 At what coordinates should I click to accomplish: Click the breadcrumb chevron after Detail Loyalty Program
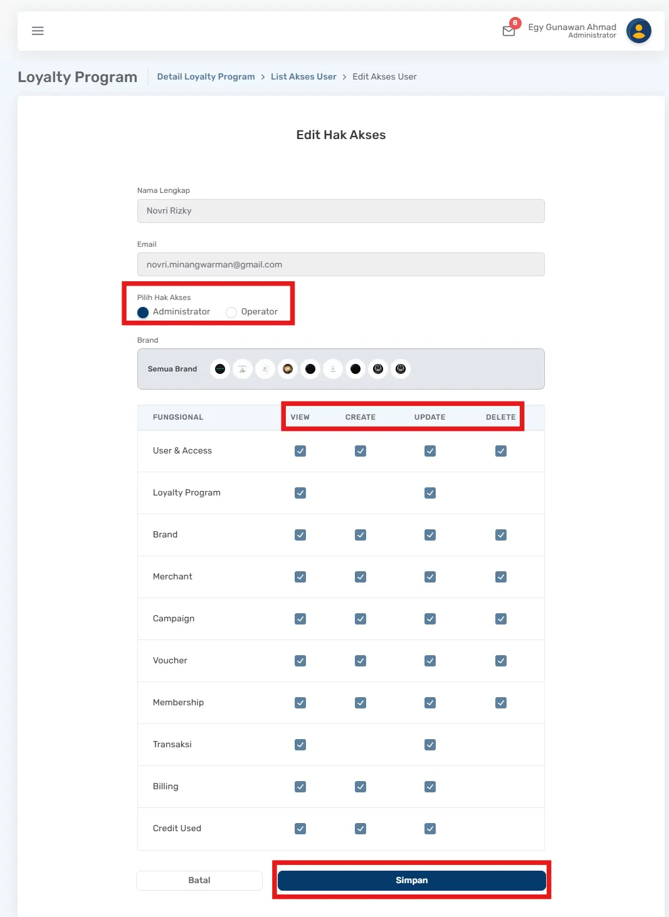click(263, 77)
